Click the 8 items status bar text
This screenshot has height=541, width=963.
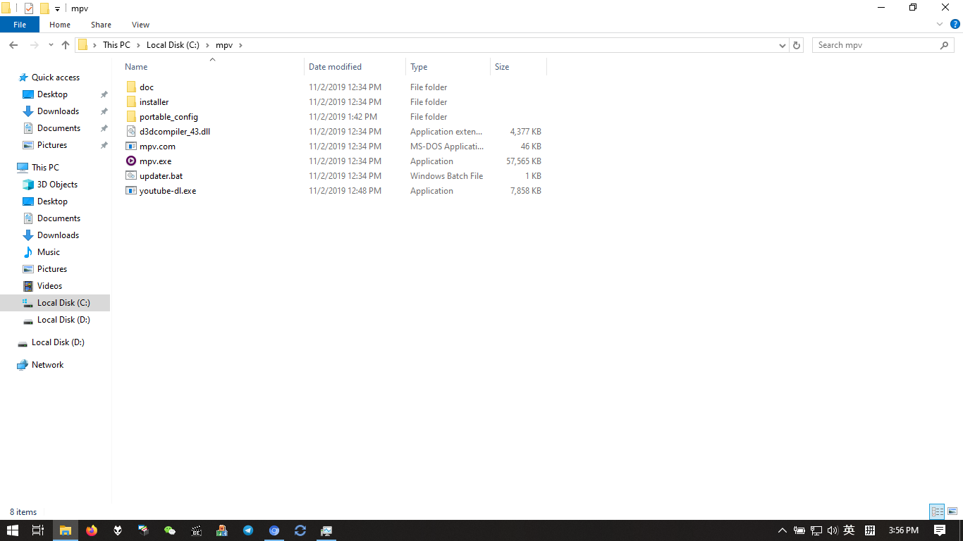(23, 512)
